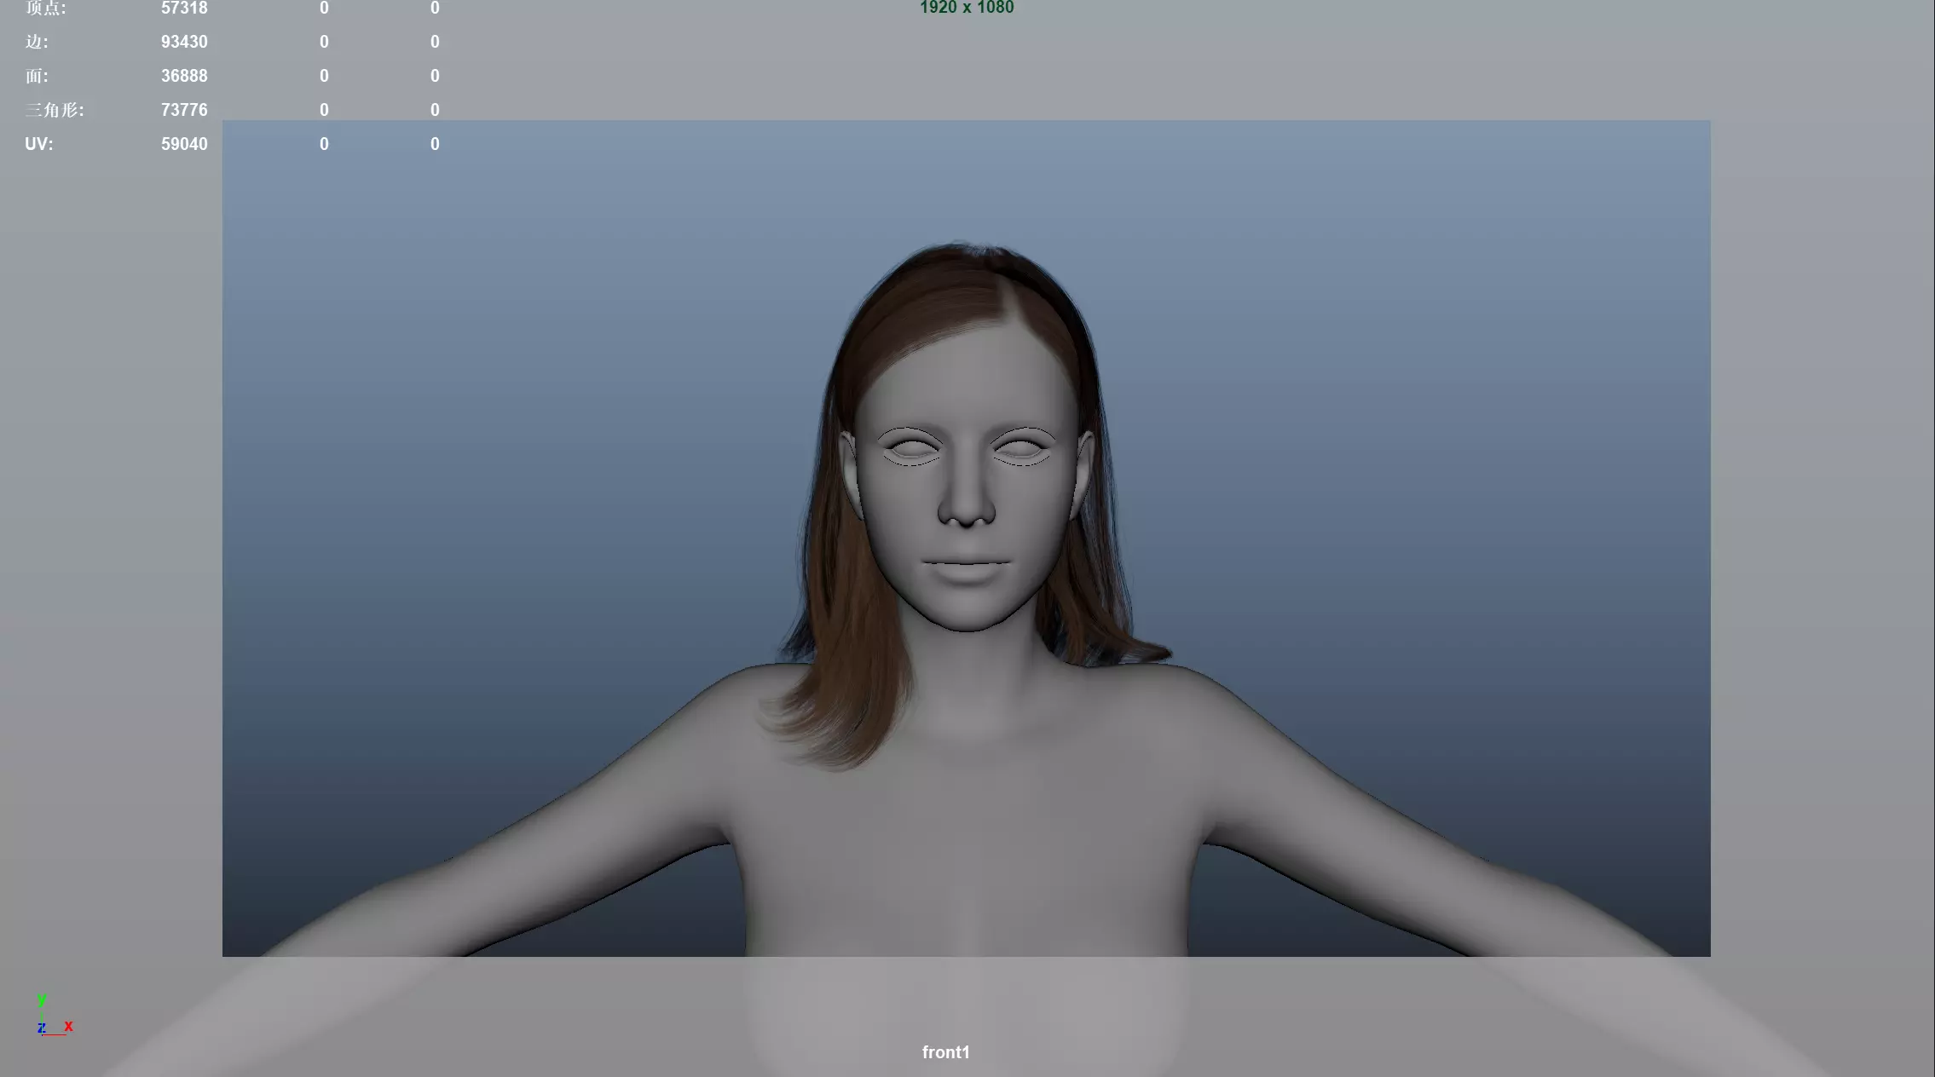Click the view axis orientation gizmo
The height and width of the screenshot is (1077, 1935).
55,1016
